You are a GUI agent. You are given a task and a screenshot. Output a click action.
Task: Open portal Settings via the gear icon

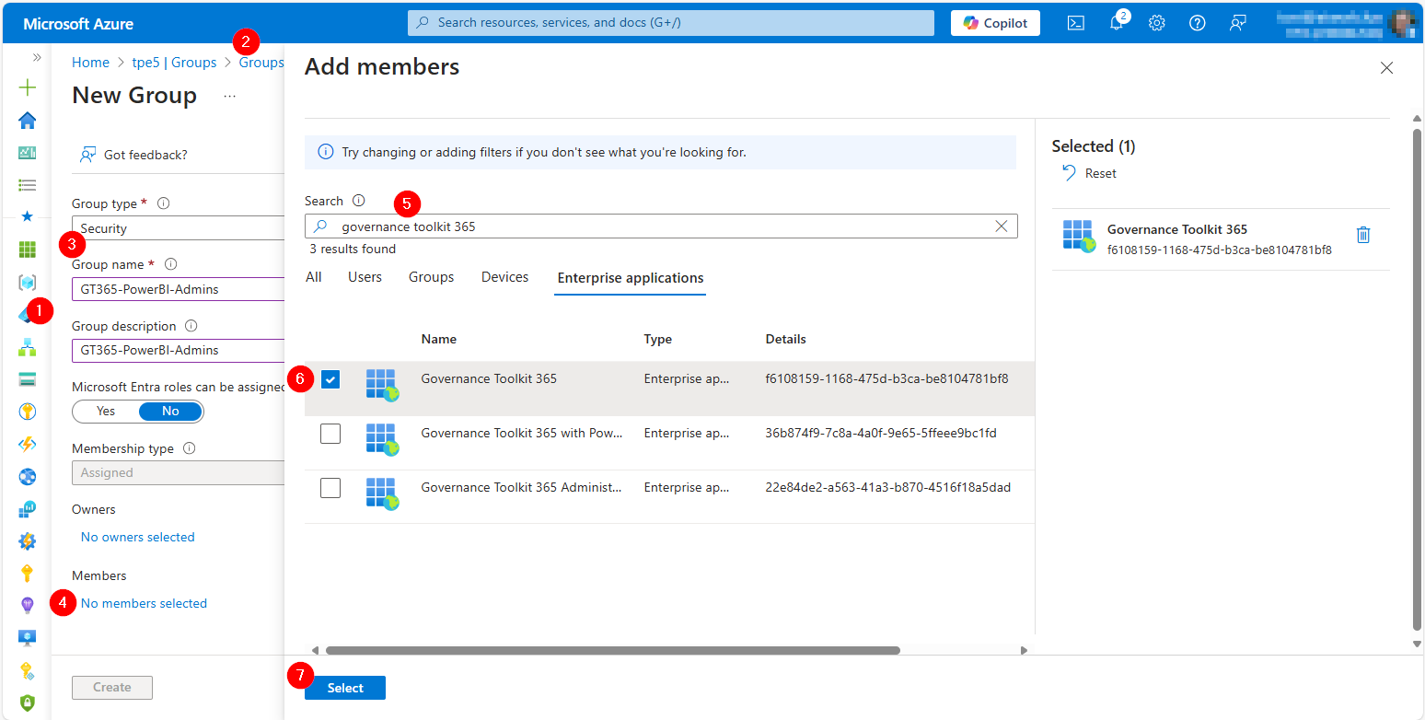(1156, 22)
